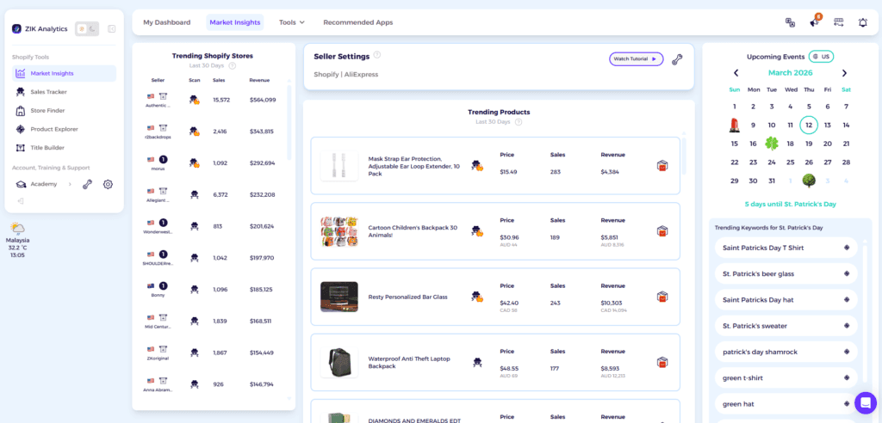
Task: Switch to the My Dashboard tab
Action: pyautogui.click(x=165, y=22)
